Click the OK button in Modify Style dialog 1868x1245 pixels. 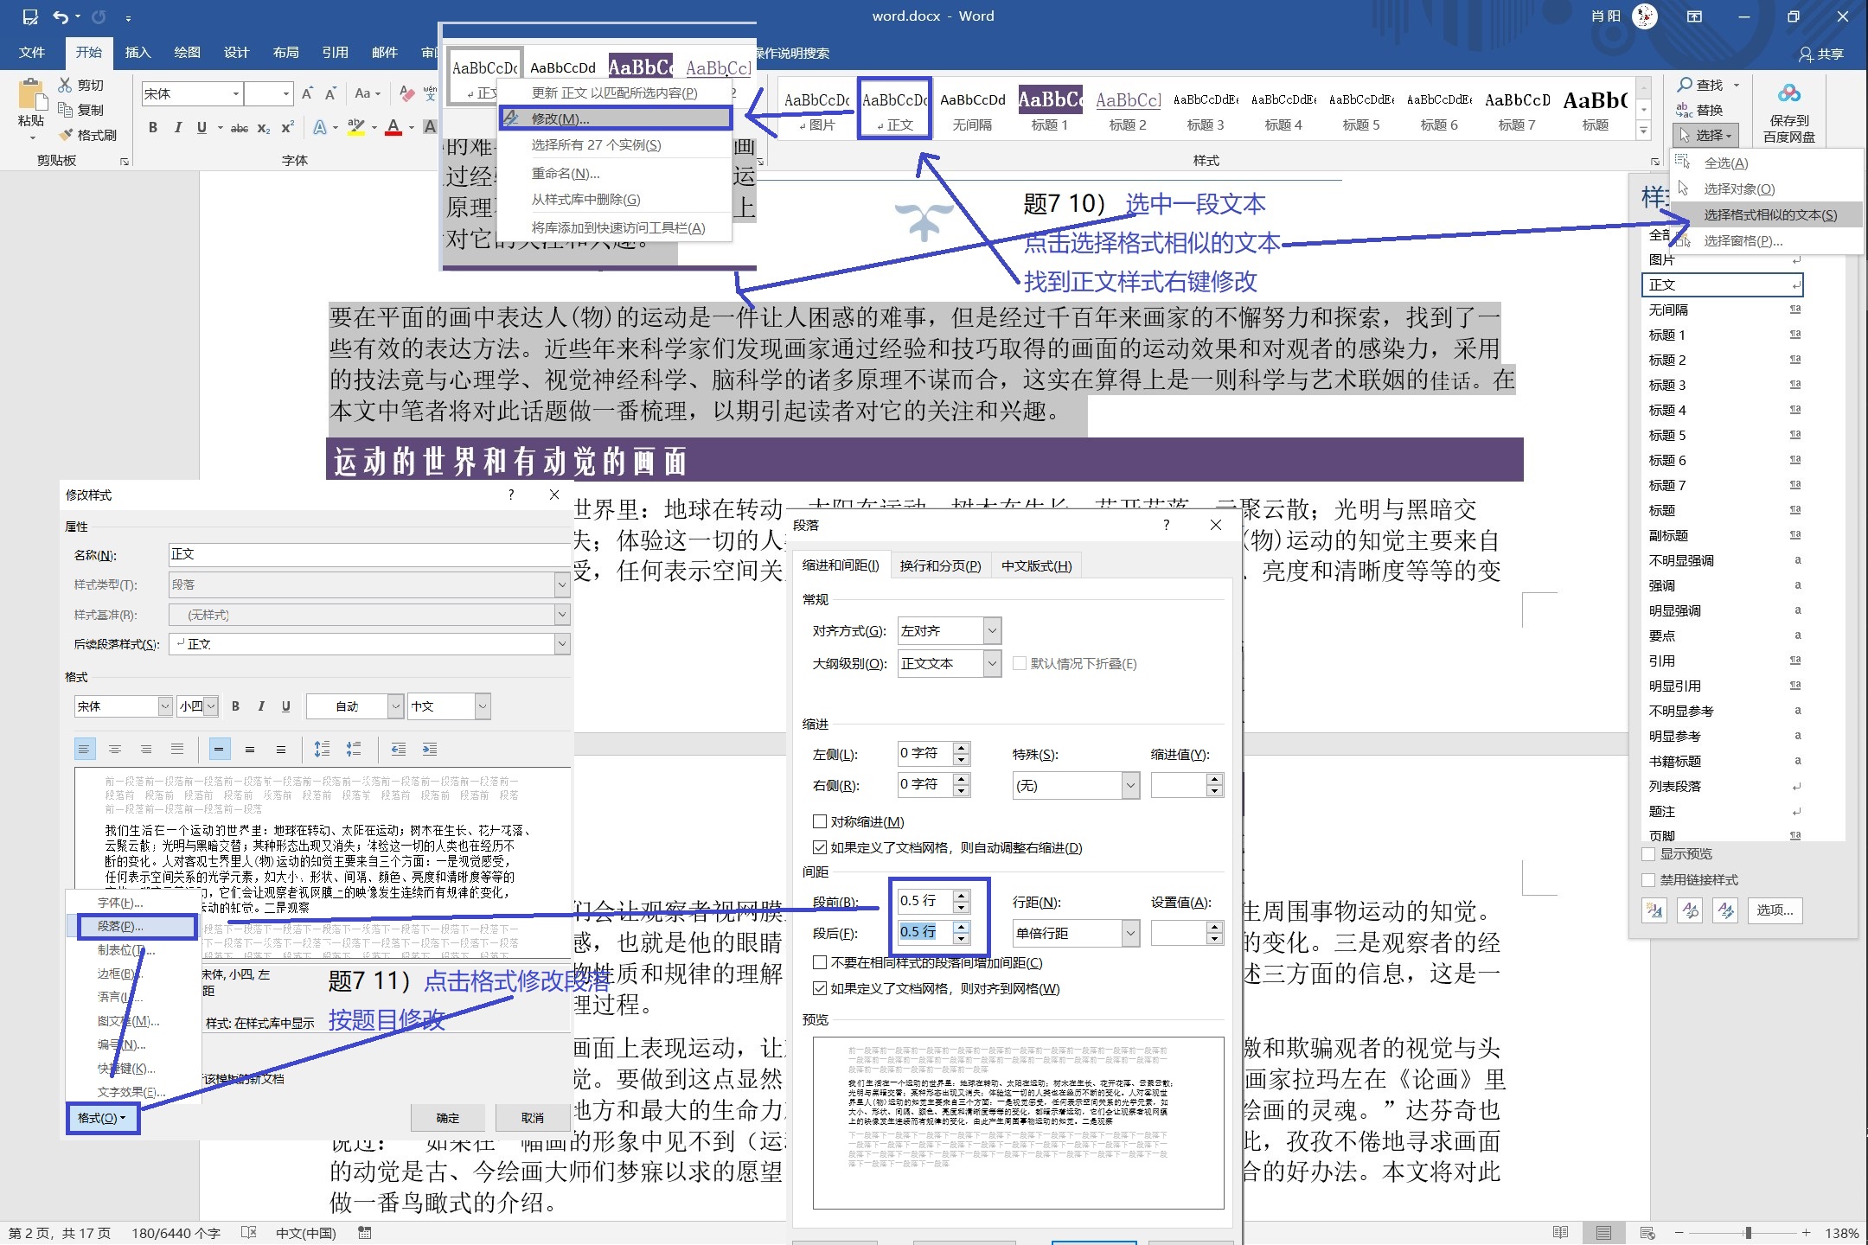pos(448,1118)
